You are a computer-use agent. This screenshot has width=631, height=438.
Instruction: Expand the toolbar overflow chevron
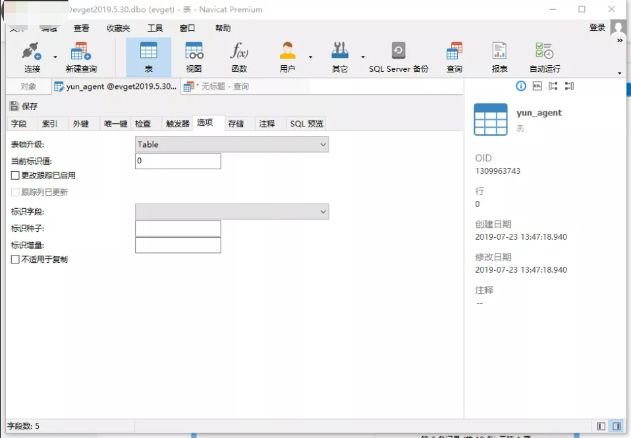tap(620, 41)
